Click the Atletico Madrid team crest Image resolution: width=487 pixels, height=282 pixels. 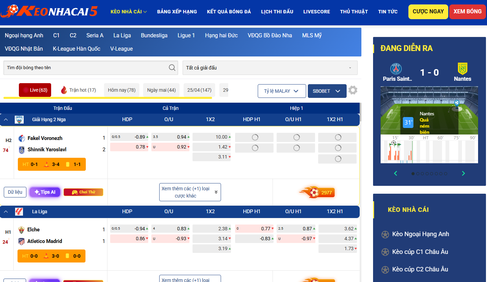pyautogui.click(x=22, y=241)
